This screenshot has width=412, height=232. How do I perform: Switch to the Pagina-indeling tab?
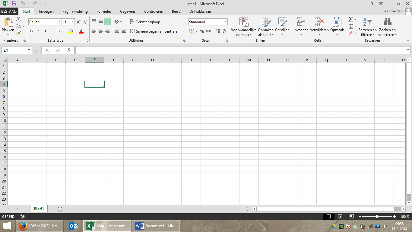point(75,11)
